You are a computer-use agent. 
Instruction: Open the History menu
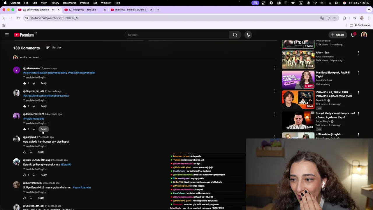tap(55, 3)
